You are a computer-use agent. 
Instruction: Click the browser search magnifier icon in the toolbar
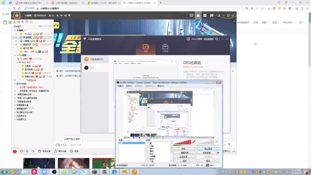247,9
